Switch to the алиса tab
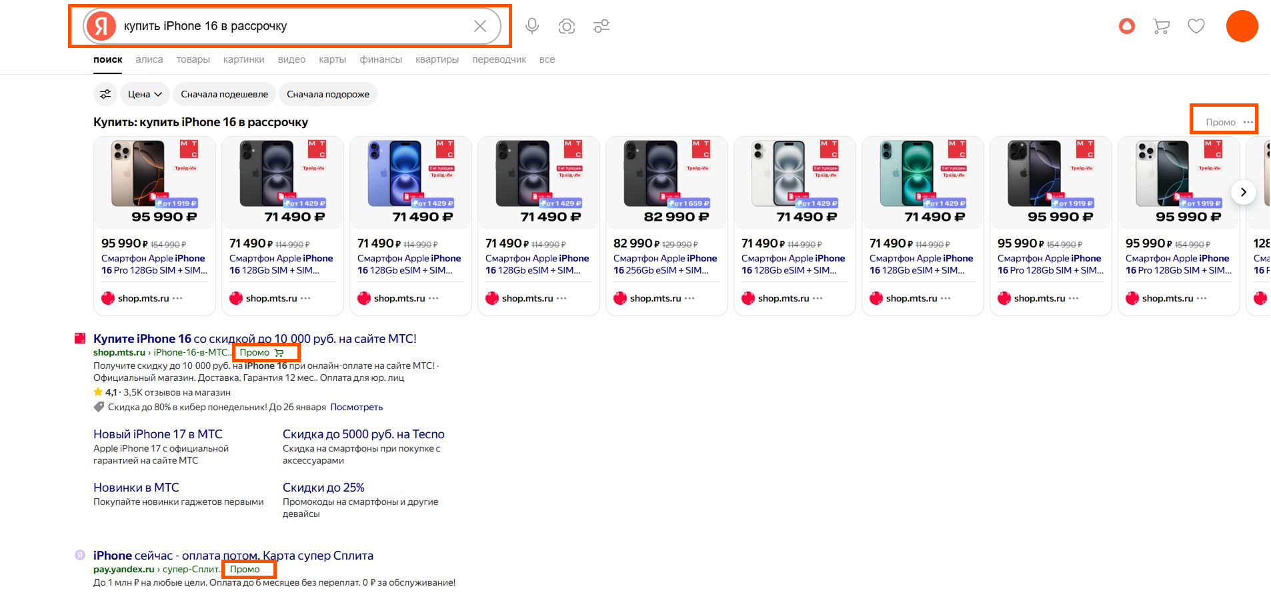 pyautogui.click(x=149, y=59)
